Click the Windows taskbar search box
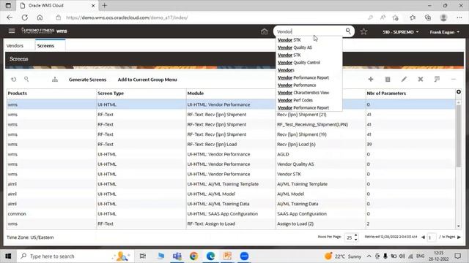 point(75,256)
